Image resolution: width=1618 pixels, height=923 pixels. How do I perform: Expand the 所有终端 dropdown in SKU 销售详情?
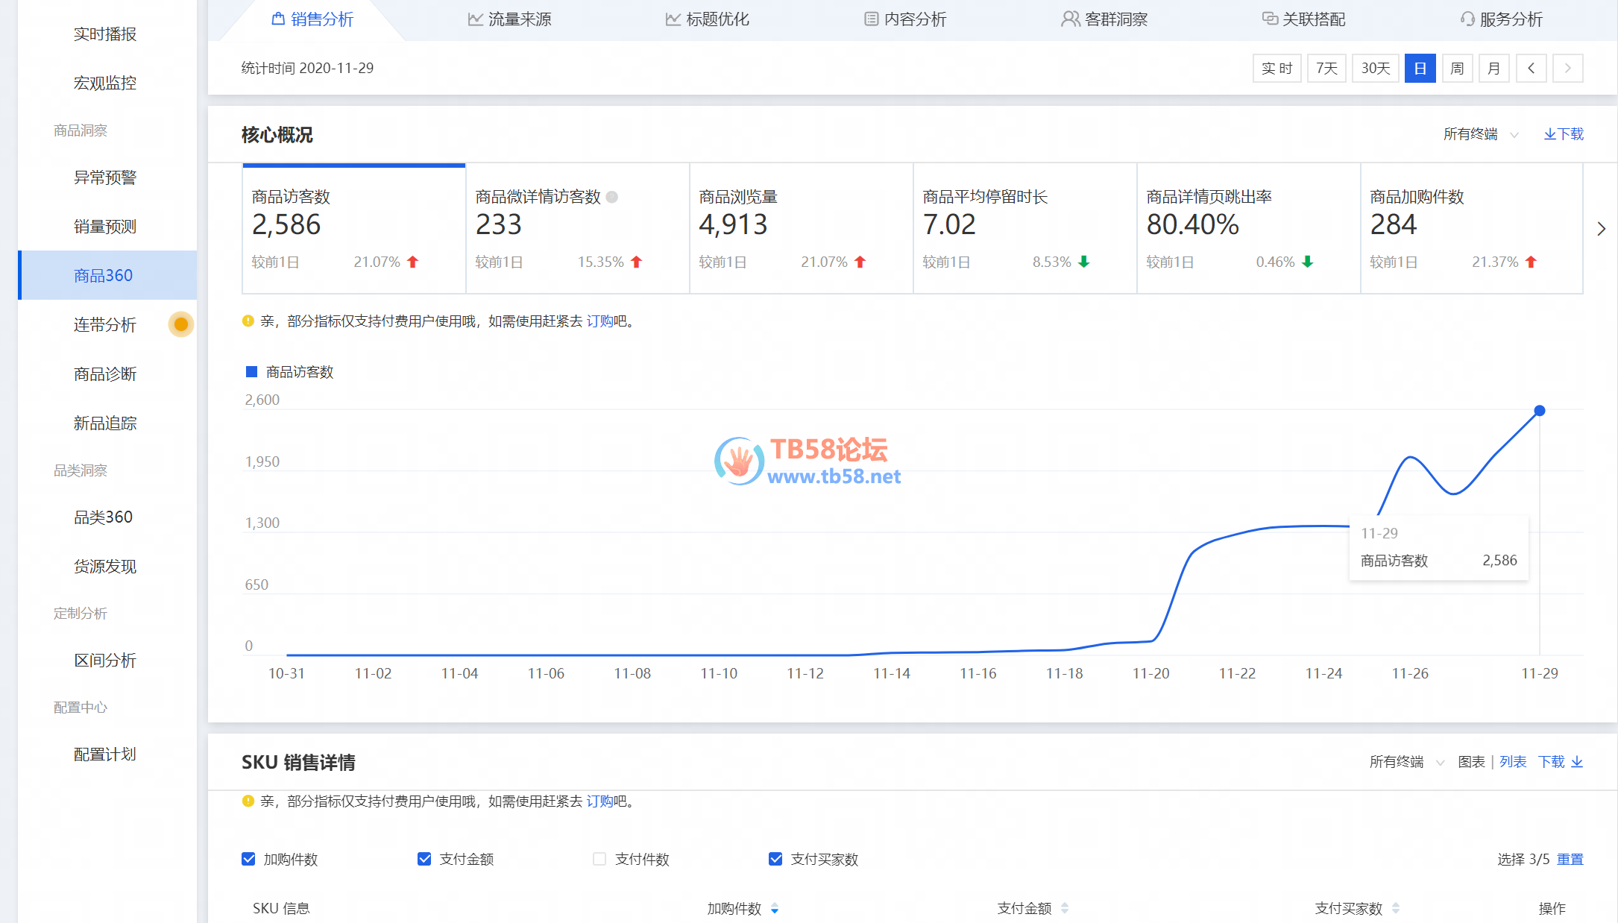click(x=1406, y=762)
